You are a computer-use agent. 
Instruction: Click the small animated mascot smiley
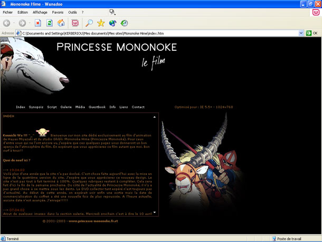43,132
